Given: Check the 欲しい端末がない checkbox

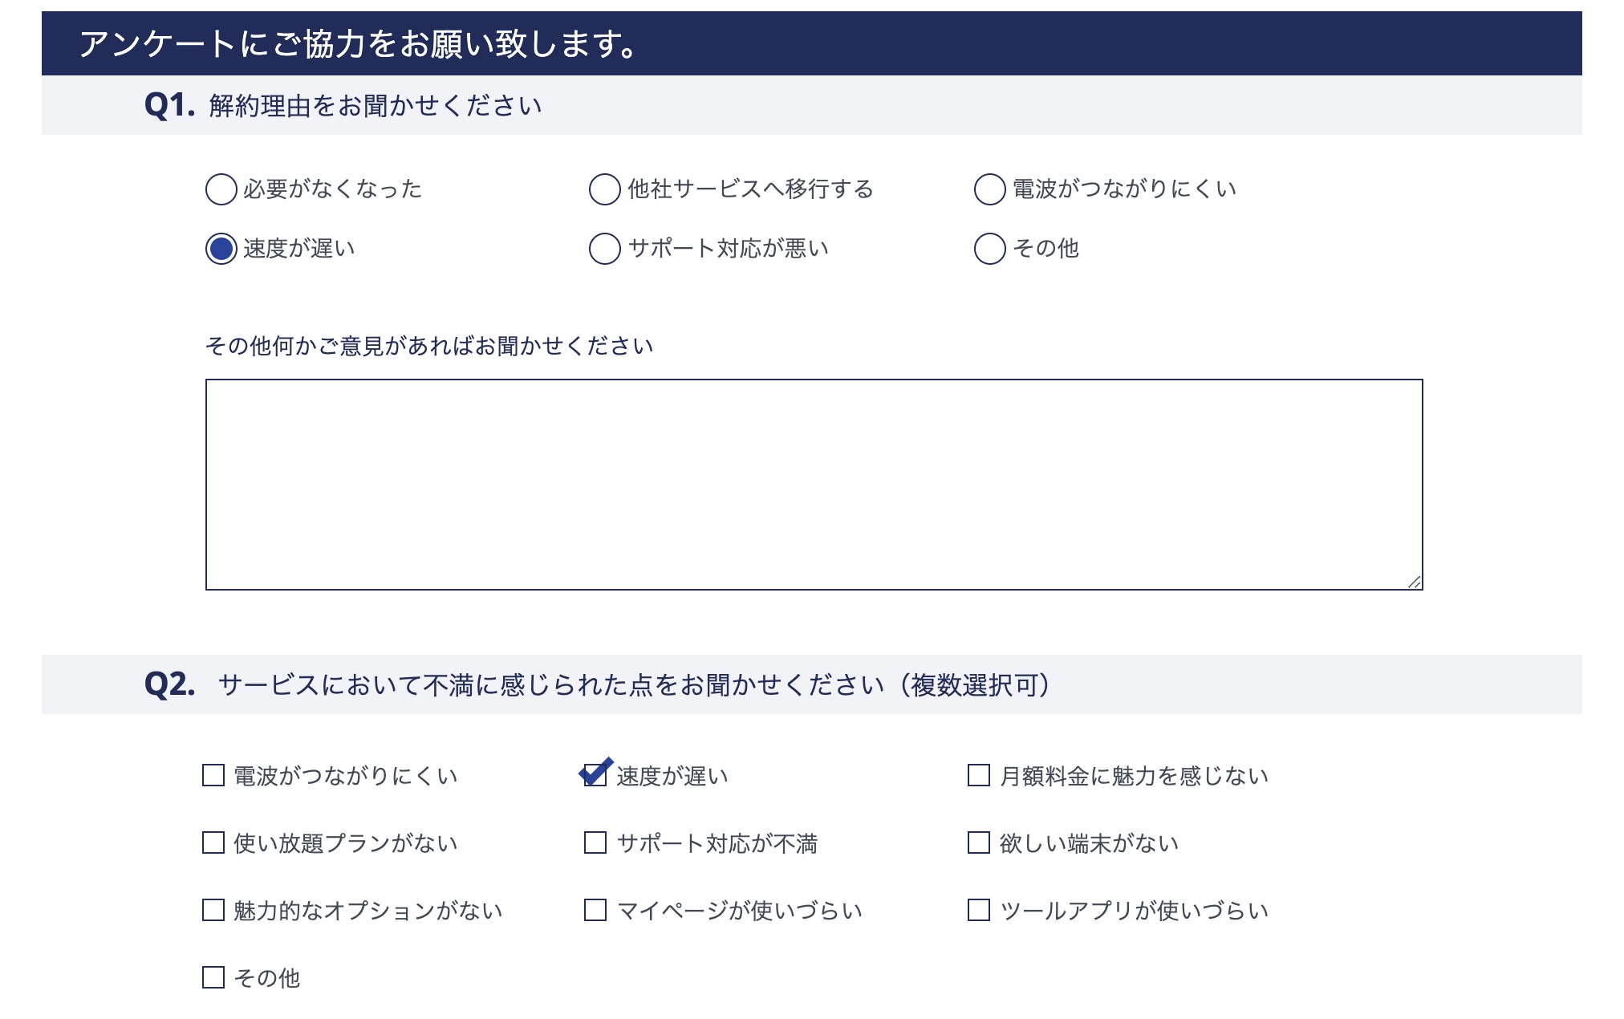Looking at the screenshot, I should pyautogui.click(x=978, y=842).
